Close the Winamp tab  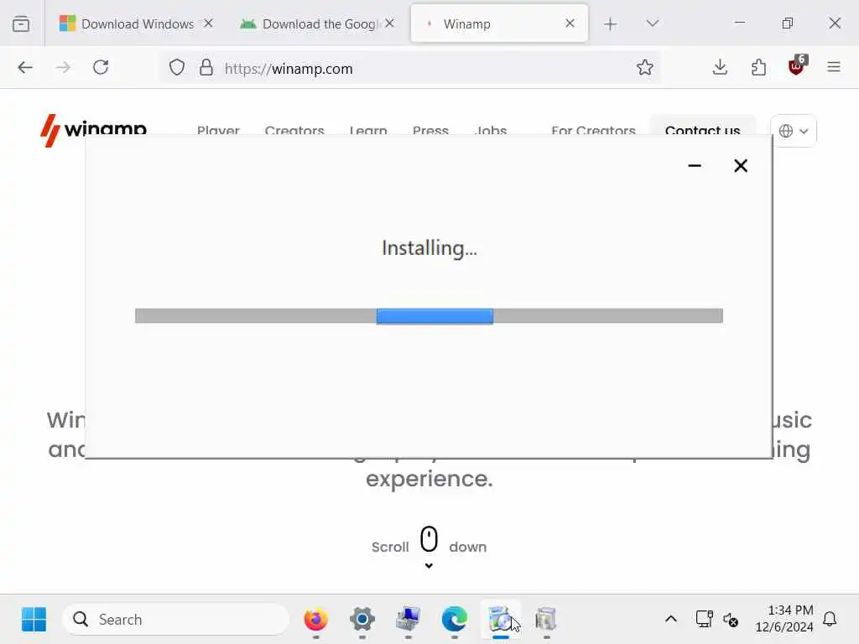click(x=570, y=23)
